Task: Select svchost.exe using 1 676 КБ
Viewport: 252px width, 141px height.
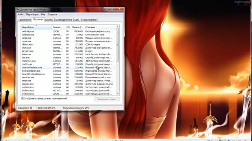Action: coord(68,87)
